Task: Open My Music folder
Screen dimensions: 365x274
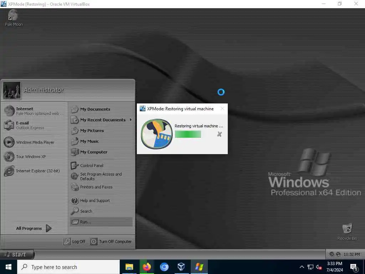Action: click(x=101, y=141)
